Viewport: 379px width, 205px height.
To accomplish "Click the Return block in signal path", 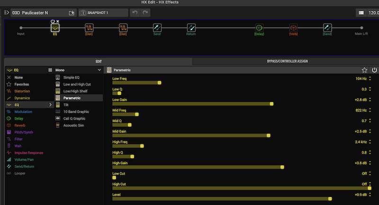I will [x=191, y=28].
